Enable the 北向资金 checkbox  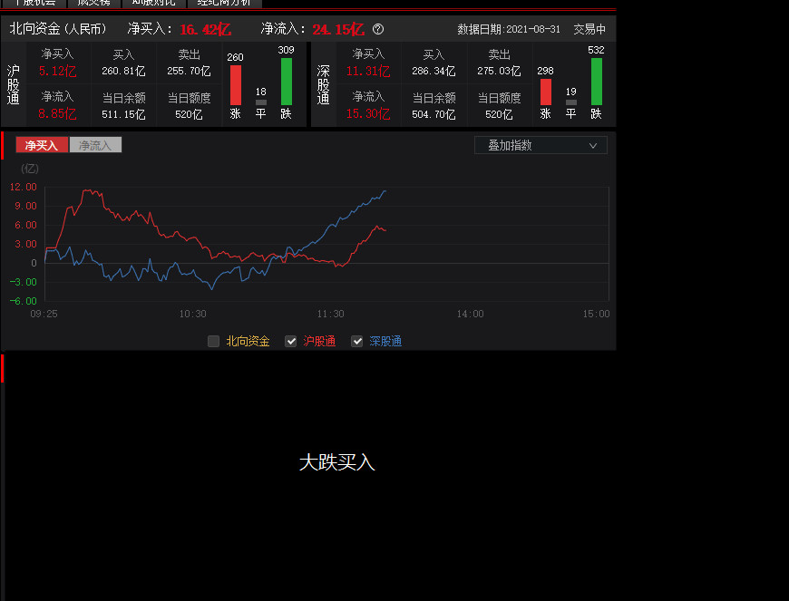point(213,342)
